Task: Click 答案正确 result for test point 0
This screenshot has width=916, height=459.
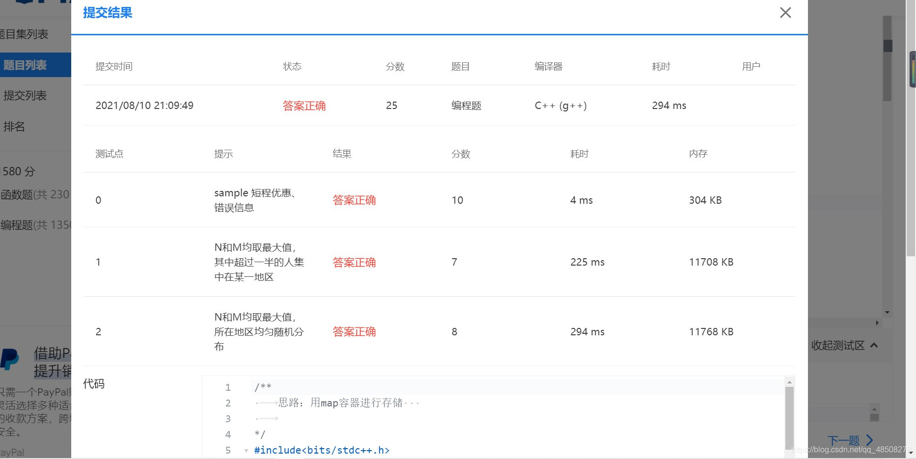Action: coord(354,200)
